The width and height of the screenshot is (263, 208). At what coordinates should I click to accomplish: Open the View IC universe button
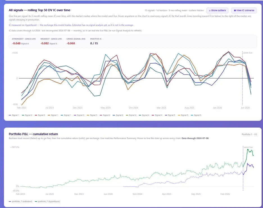click(244, 10)
